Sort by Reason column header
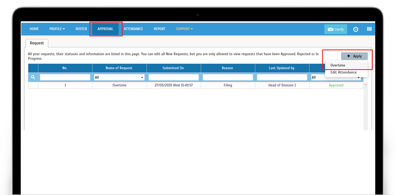Viewport: 395px width, 195px height. coord(228,68)
